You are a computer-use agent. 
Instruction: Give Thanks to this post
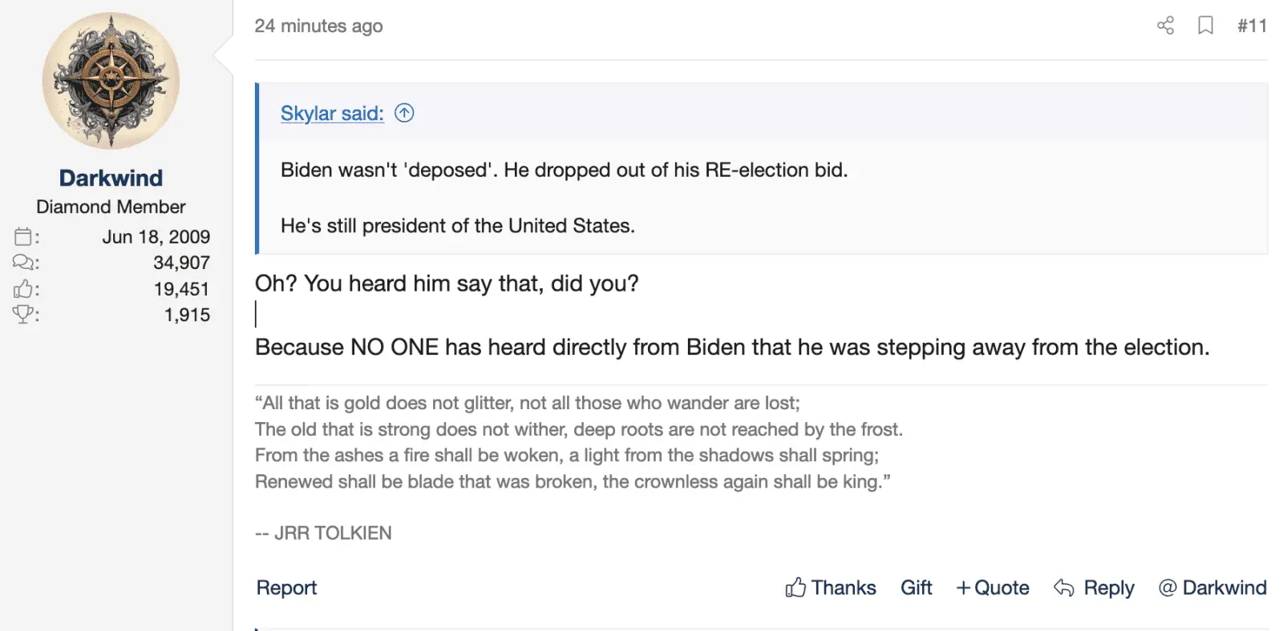[x=831, y=588]
